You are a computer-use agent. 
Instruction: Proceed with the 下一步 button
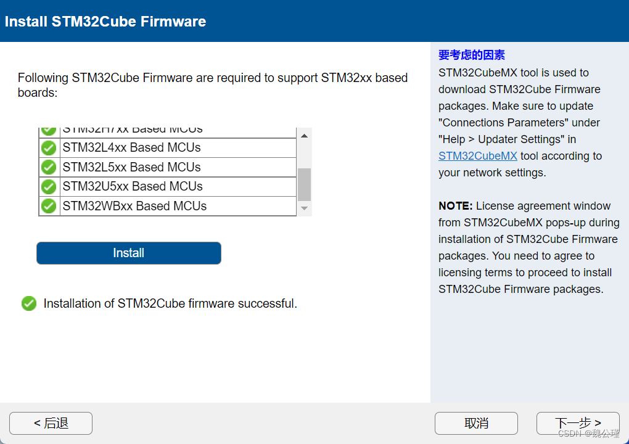pos(578,423)
